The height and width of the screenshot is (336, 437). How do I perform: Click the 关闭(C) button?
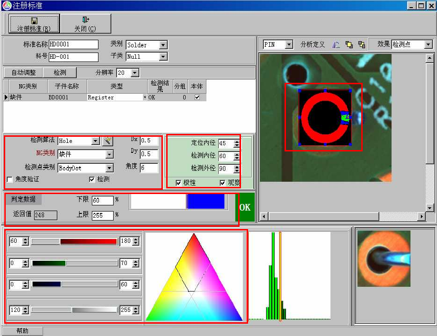[x=85, y=24]
